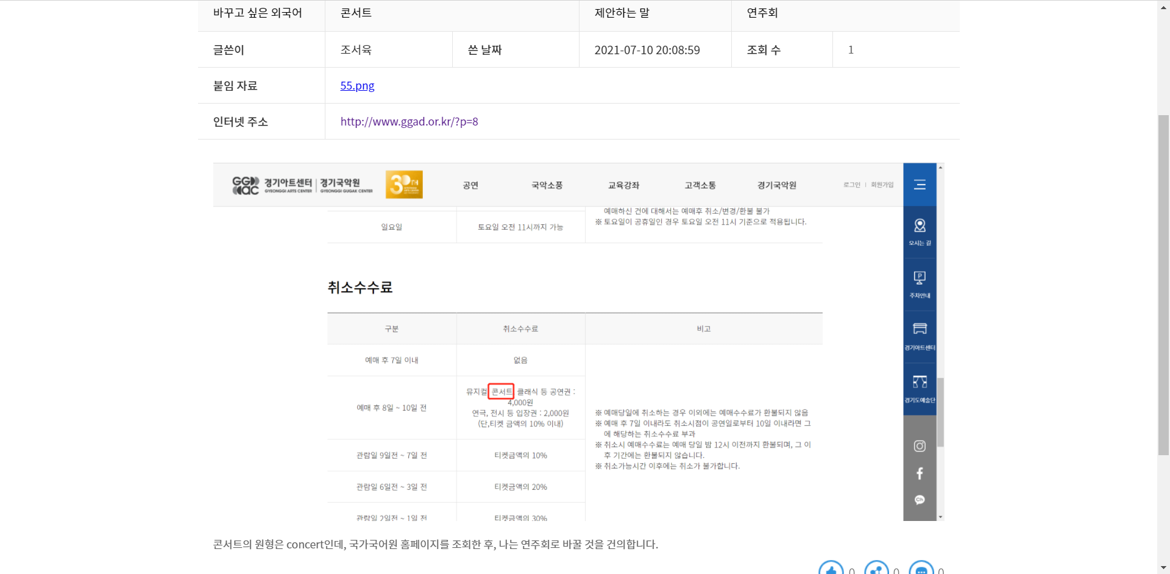1170x574 pixels.
Task: Open the 주차안내 parking icon
Action: 920,278
